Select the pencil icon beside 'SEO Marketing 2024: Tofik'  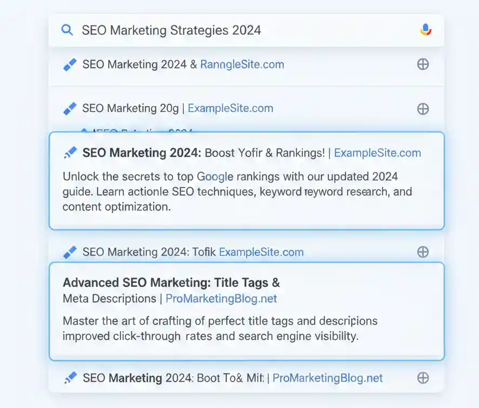70,252
